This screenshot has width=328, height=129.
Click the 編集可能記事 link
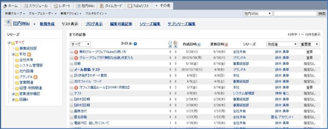tap(121, 24)
